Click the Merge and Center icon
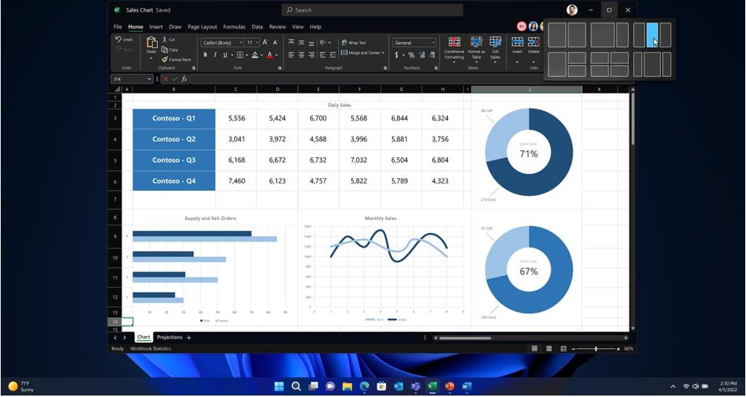 (344, 52)
